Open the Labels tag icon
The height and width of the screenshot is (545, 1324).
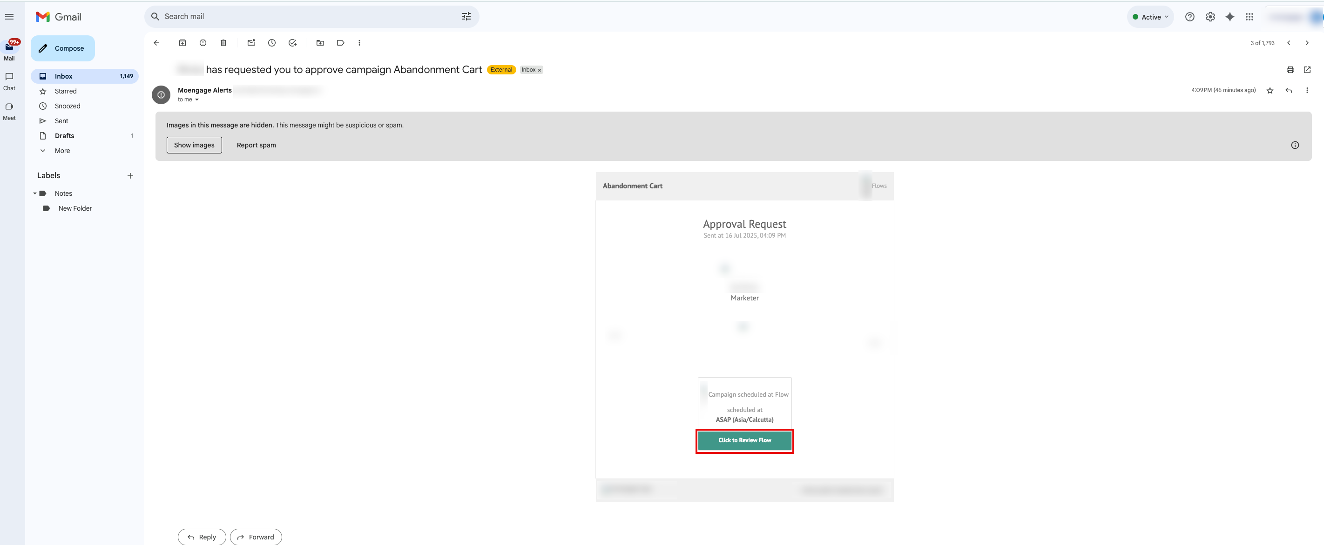[340, 43]
